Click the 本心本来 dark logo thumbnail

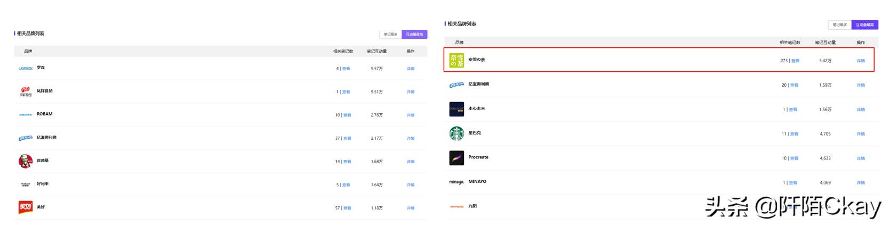coord(457,109)
